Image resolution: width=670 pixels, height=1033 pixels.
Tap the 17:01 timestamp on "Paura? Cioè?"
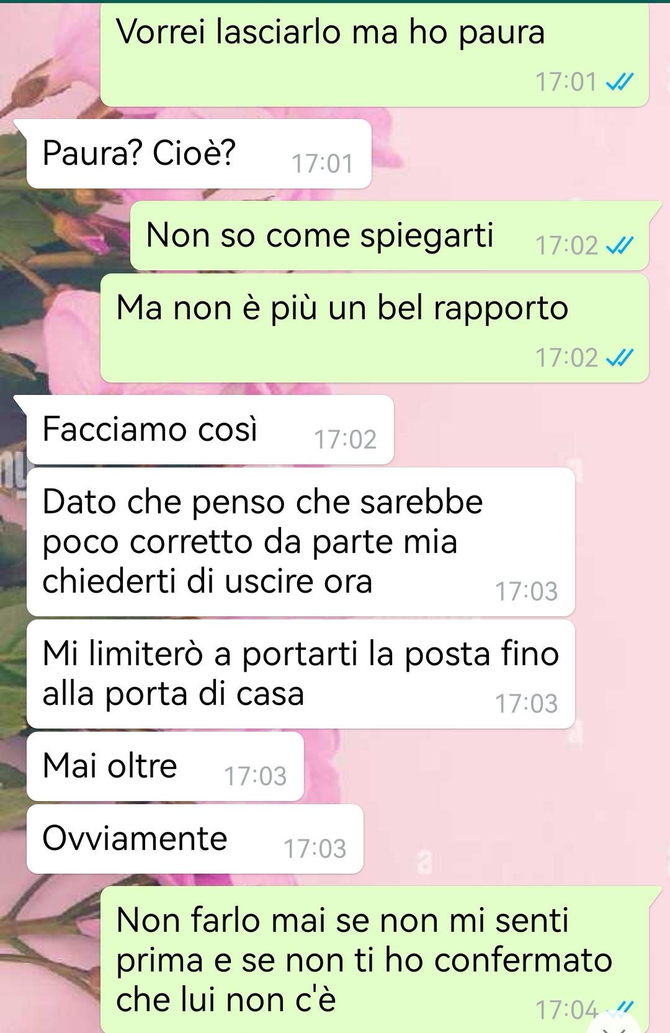[323, 164]
